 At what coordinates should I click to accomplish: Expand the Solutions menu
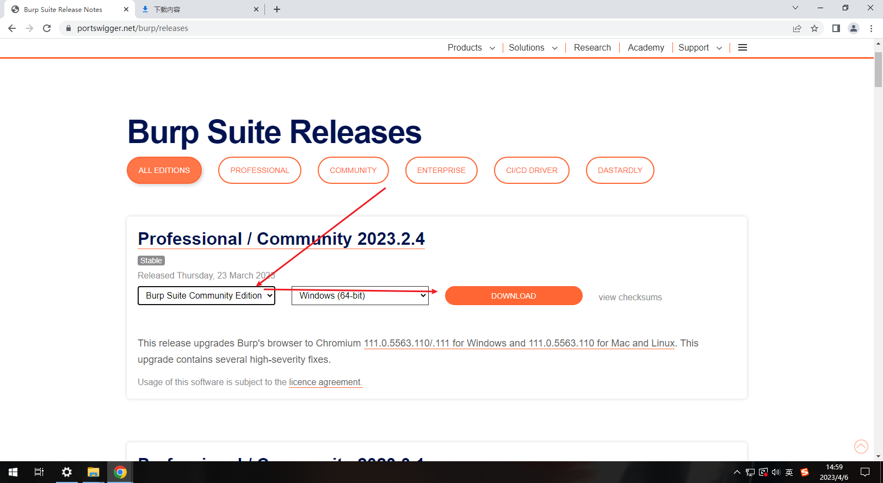point(533,47)
